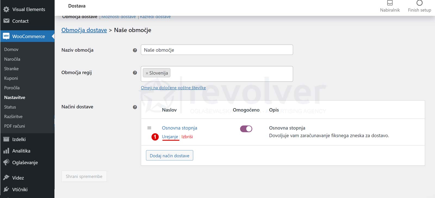Click Urejanje link under Osnovna stopnja
Viewport: 435px width, 198px height.
click(170, 137)
